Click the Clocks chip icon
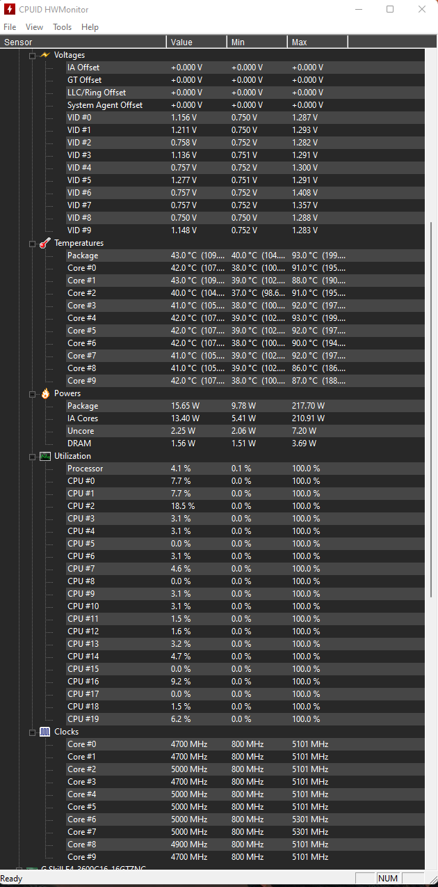The image size is (438, 887). [45, 732]
